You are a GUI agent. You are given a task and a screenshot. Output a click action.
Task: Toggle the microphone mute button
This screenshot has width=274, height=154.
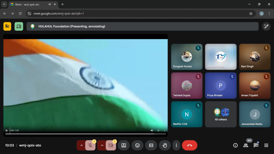tap(90, 145)
